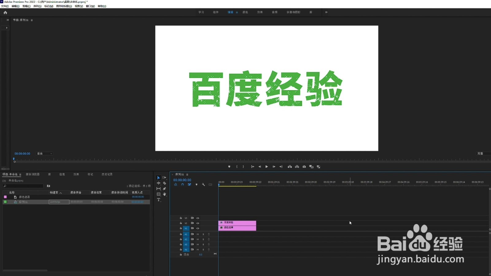Toggle sync lock on A3 track
Screen dimensions: 491x276
point(192,244)
